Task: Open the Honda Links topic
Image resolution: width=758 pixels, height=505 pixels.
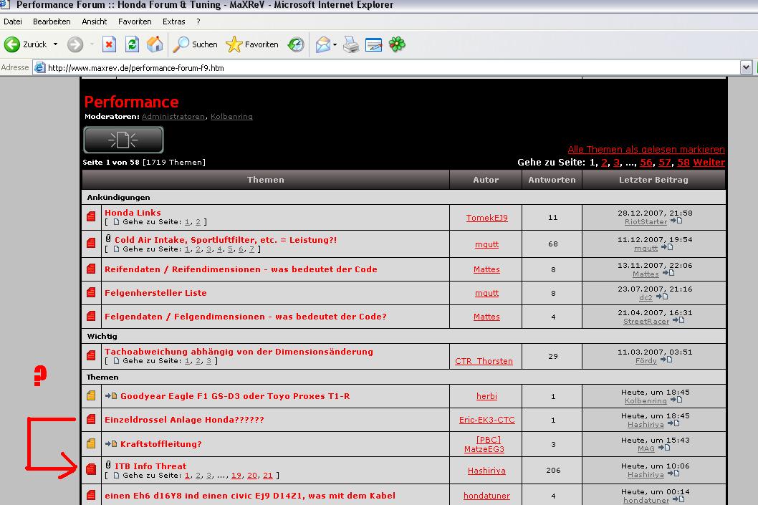Action: click(x=133, y=213)
